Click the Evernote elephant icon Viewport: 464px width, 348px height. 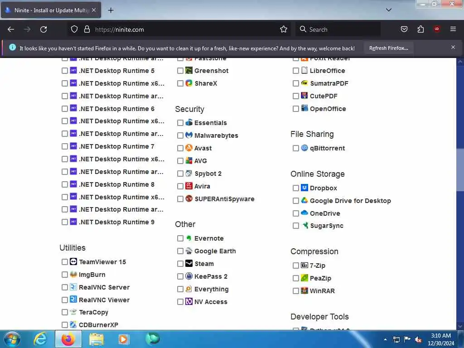click(x=189, y=238)
